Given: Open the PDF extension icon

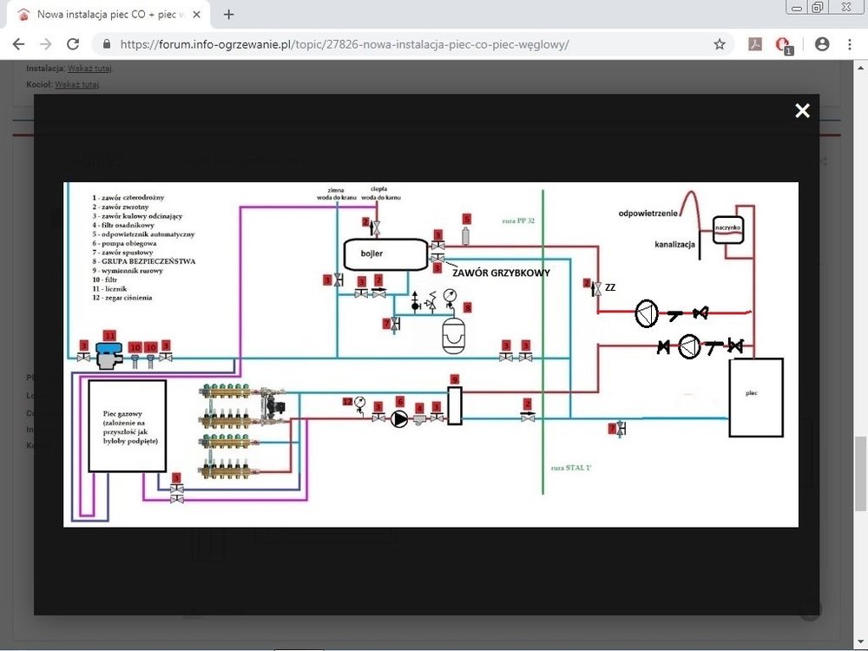Looking at the screenshot, I should [755, 44].
